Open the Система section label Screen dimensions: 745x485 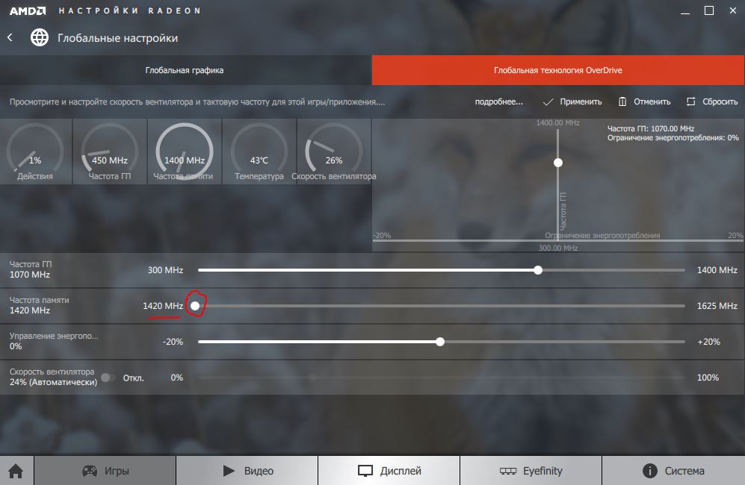[x=684, y=471]
